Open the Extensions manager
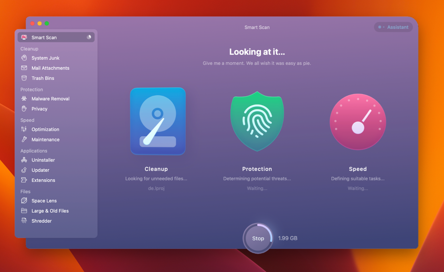This screenshot has width=444, height=272. (x=43, y=180)
